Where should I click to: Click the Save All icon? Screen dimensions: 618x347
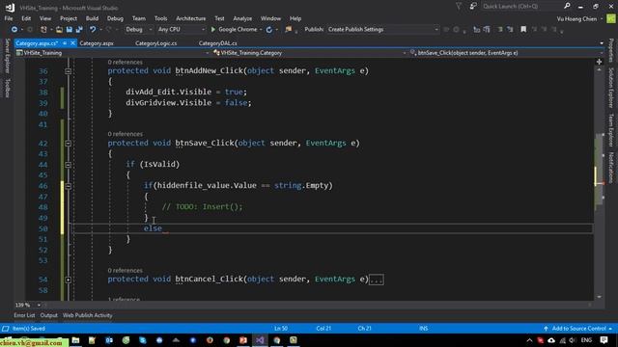coord(79,30)
